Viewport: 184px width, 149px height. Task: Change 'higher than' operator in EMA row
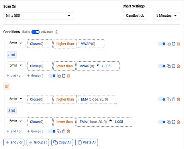point(65,99)
